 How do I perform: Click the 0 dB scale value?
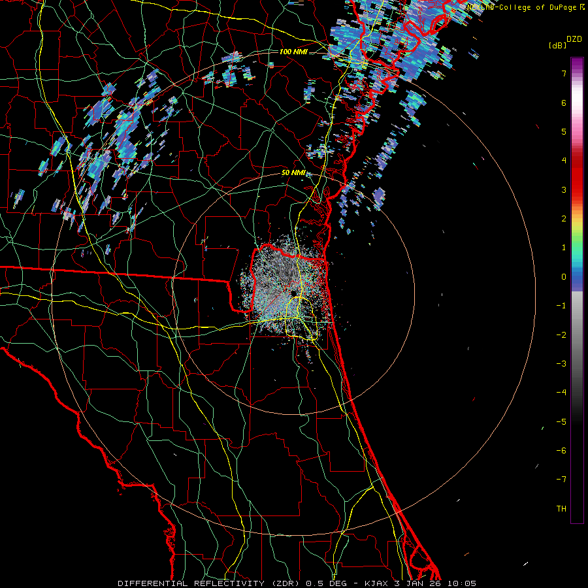click(564, 277)
